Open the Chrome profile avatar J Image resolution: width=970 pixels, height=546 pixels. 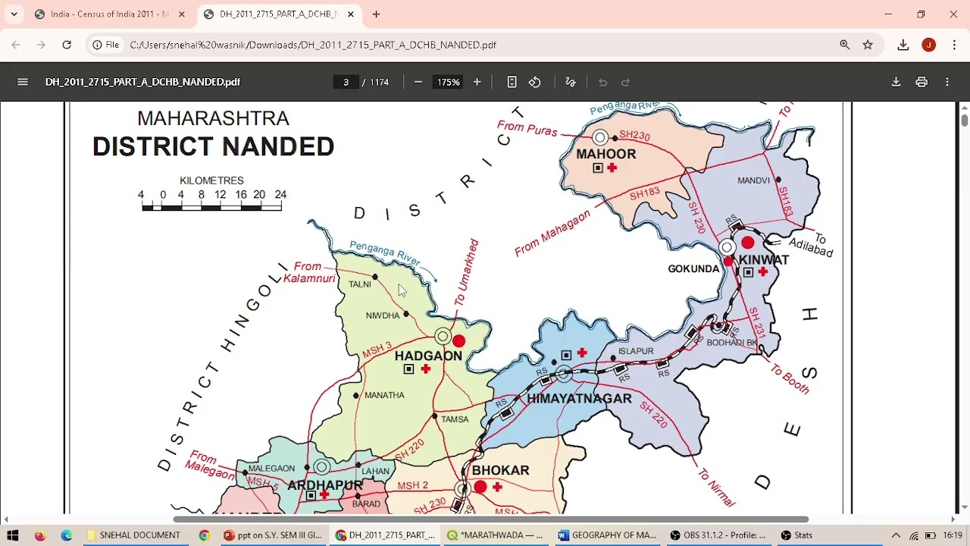pyautogui.click(x=928, y=45)
